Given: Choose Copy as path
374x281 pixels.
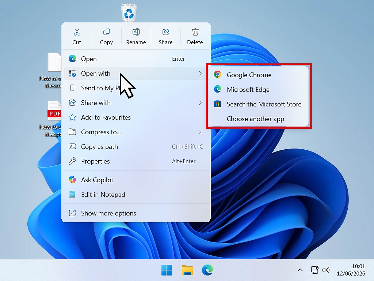Looking at the screenshot, I should [136, 147].
